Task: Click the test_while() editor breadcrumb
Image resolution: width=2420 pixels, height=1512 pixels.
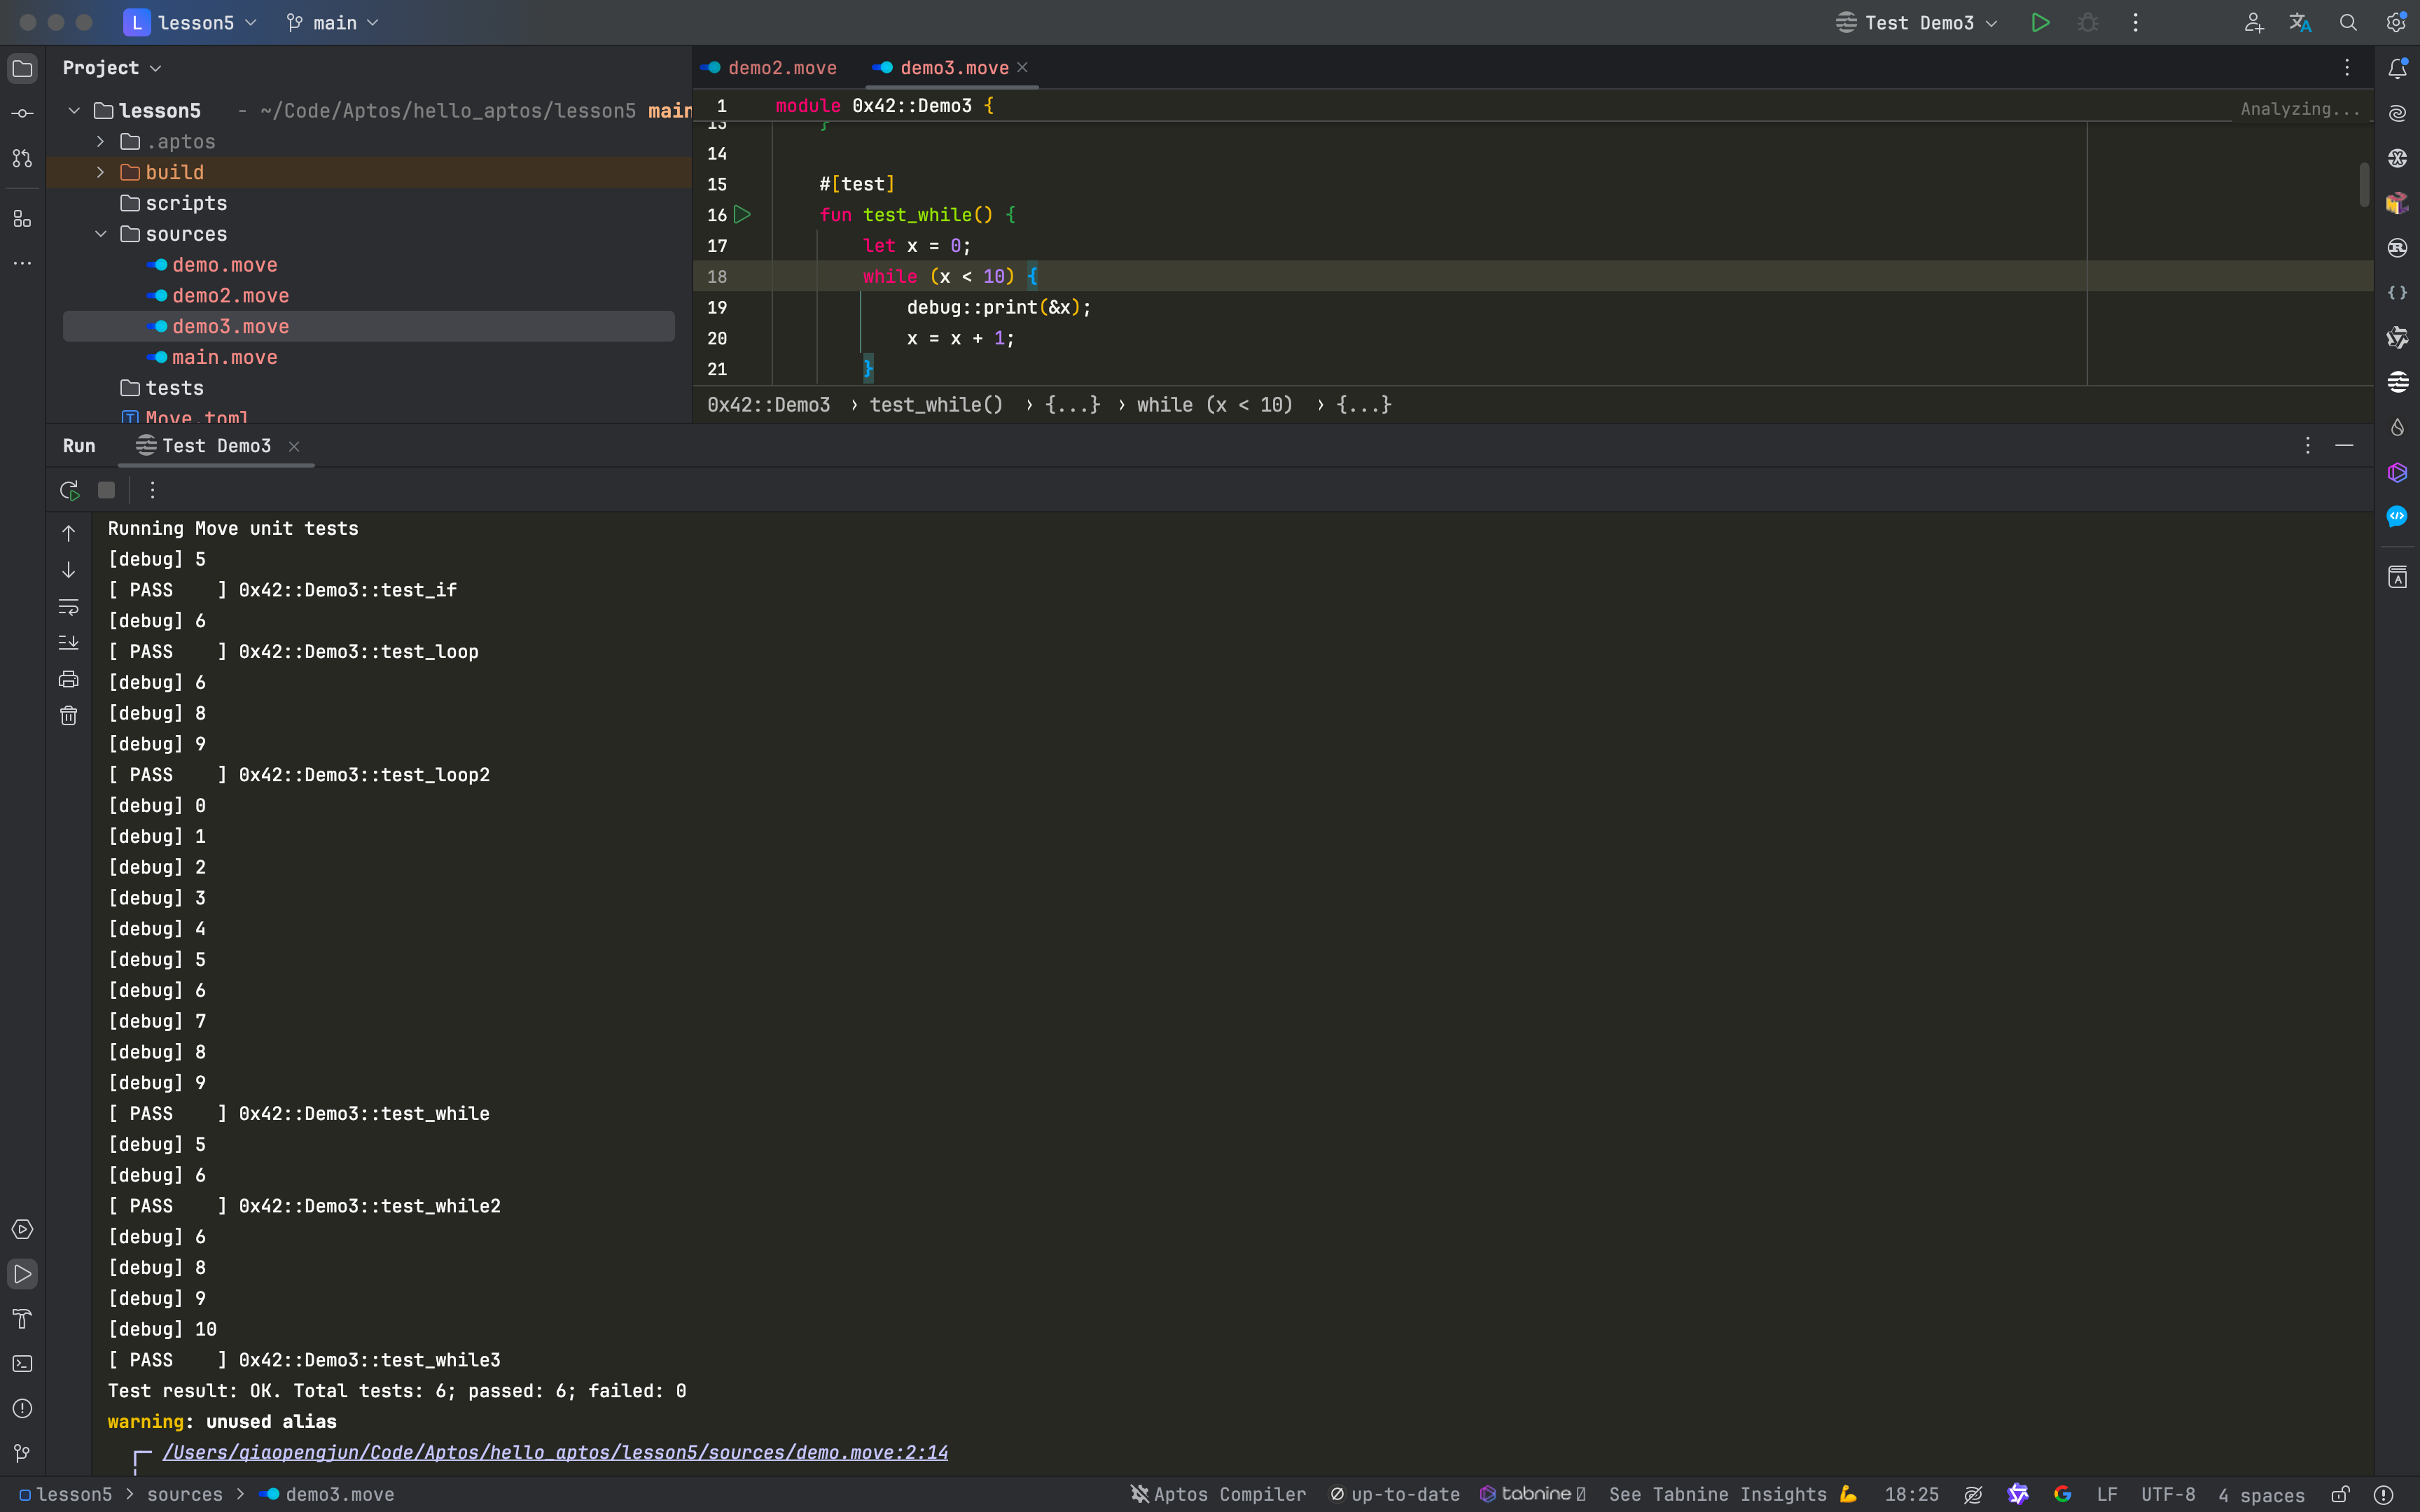Action: coord(936,405)
